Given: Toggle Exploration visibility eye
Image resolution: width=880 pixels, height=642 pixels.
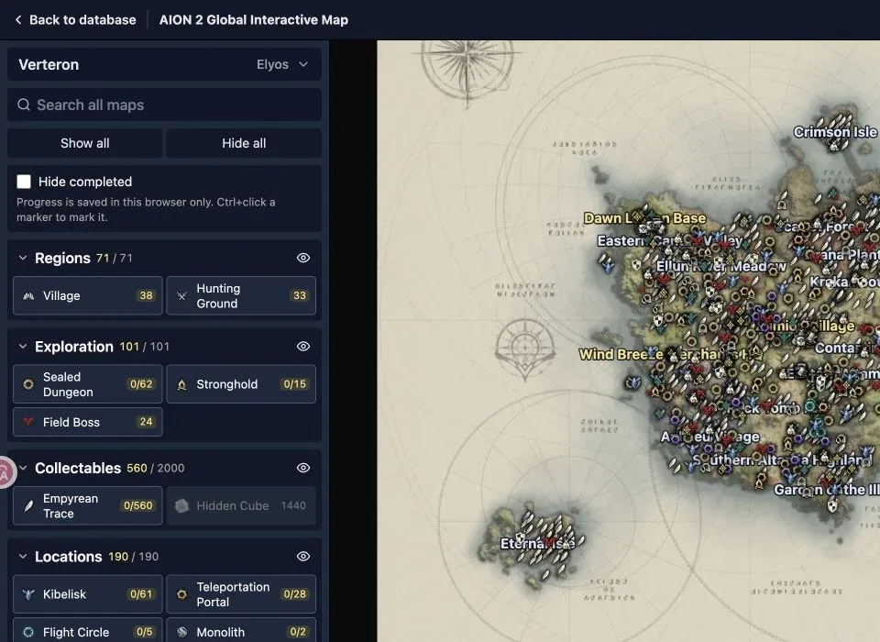Looking at the screenshot, I should (303, 347).
